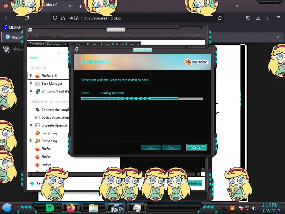Expand the Firefox (16) process group

click(x=31, y=76)
